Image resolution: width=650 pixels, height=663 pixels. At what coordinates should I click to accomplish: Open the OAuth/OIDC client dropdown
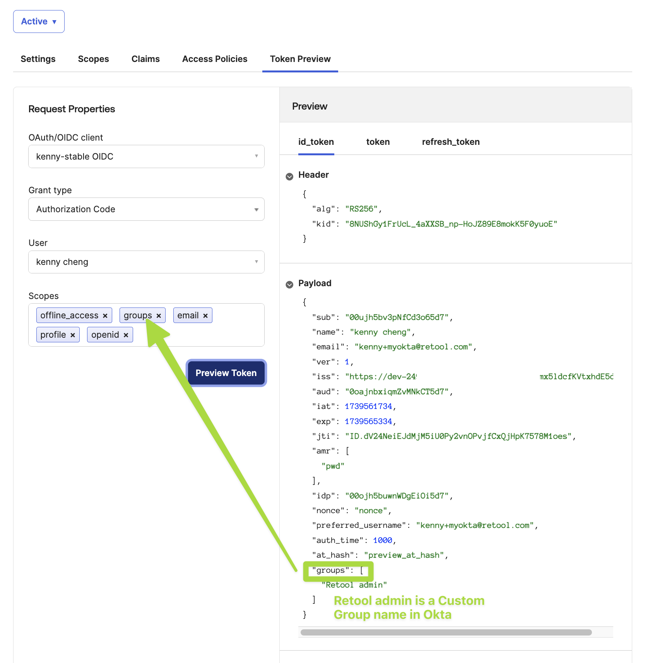(x=146, y=156)
